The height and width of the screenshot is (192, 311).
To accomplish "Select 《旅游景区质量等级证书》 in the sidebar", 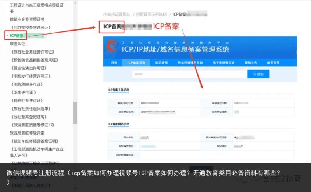I will (x=32, y=125).
